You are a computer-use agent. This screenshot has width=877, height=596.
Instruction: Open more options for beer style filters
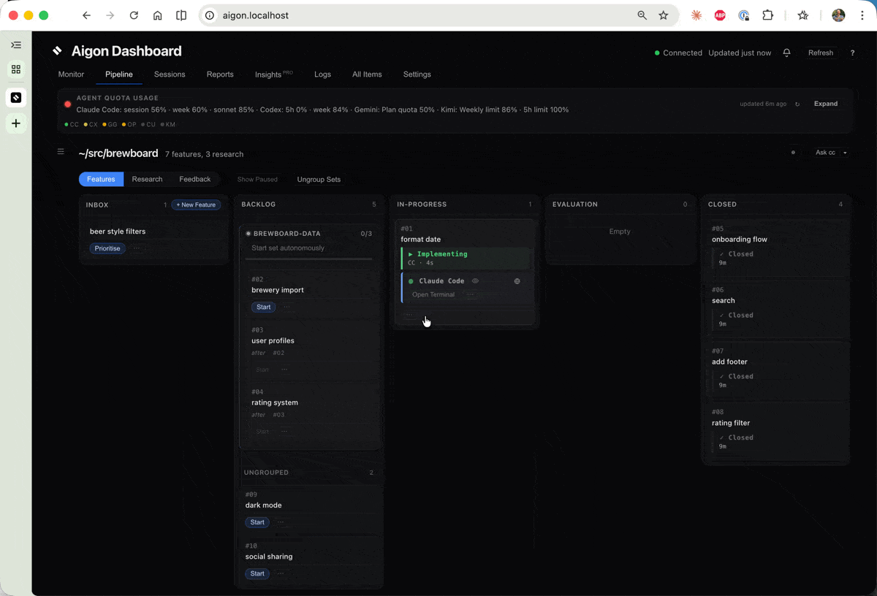(136, 248)
